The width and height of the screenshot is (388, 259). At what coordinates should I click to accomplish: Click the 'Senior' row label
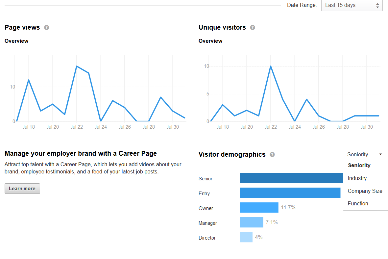point(206,179)
